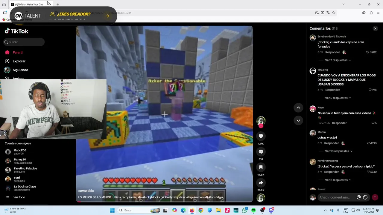Save video with the bookmark icon
383x215 pixels.
coord(261,167)
